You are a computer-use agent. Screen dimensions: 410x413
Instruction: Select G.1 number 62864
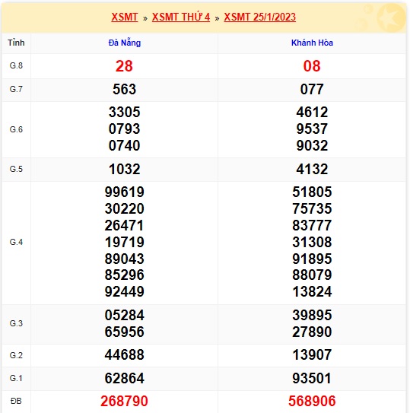[x=125, y=378]
